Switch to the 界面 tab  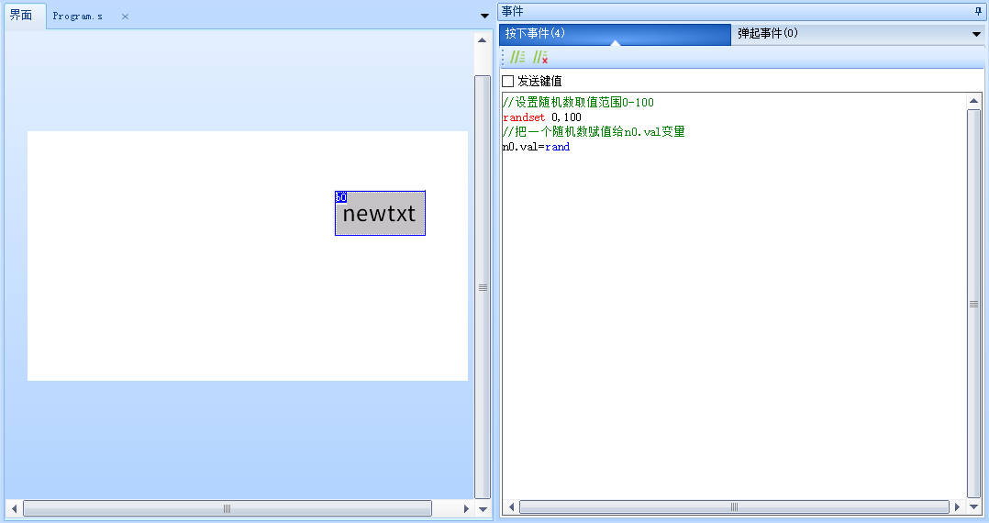[21, 16]
